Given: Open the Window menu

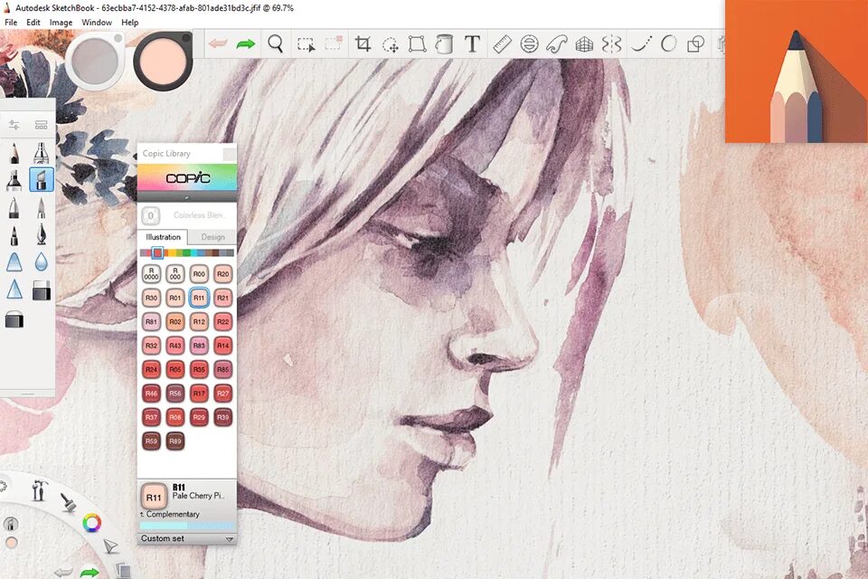Looking at the screenshot, I should [x=97, y=22].
